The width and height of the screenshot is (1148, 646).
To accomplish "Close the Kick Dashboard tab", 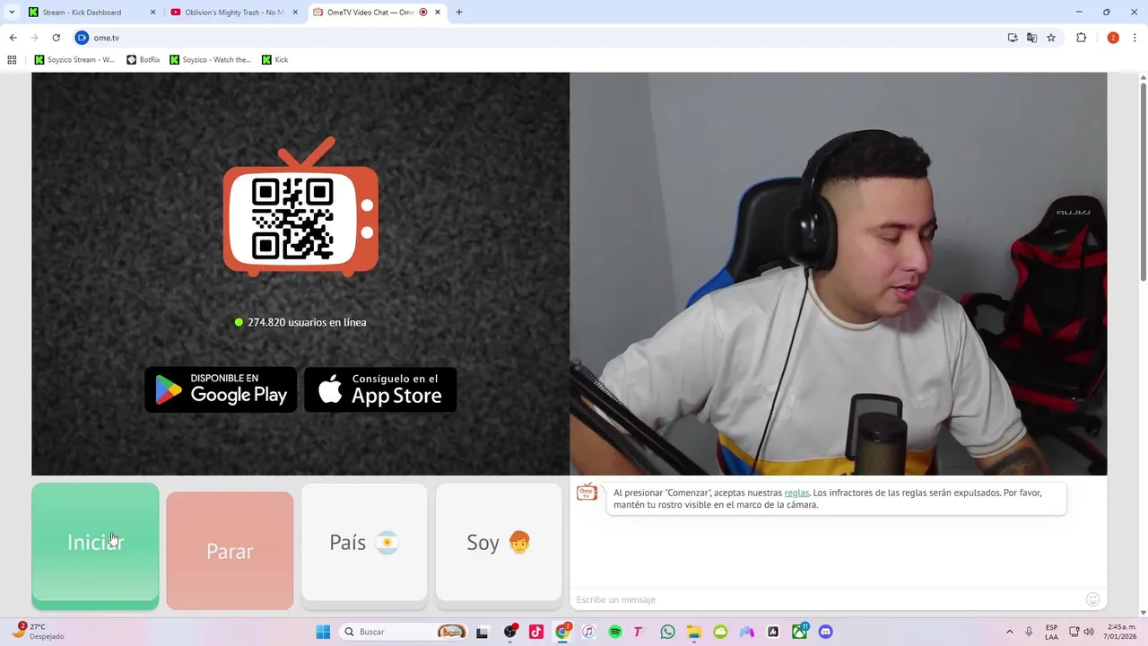I will (x=152, y=13).
